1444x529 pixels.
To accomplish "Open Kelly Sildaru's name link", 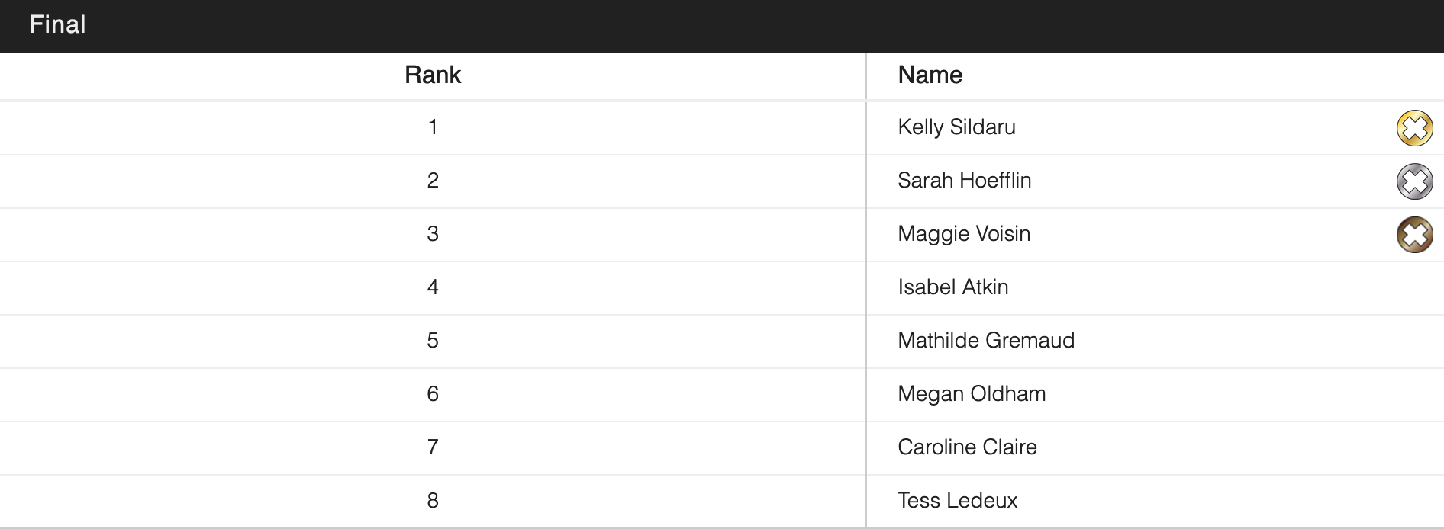I will [956, 127].
